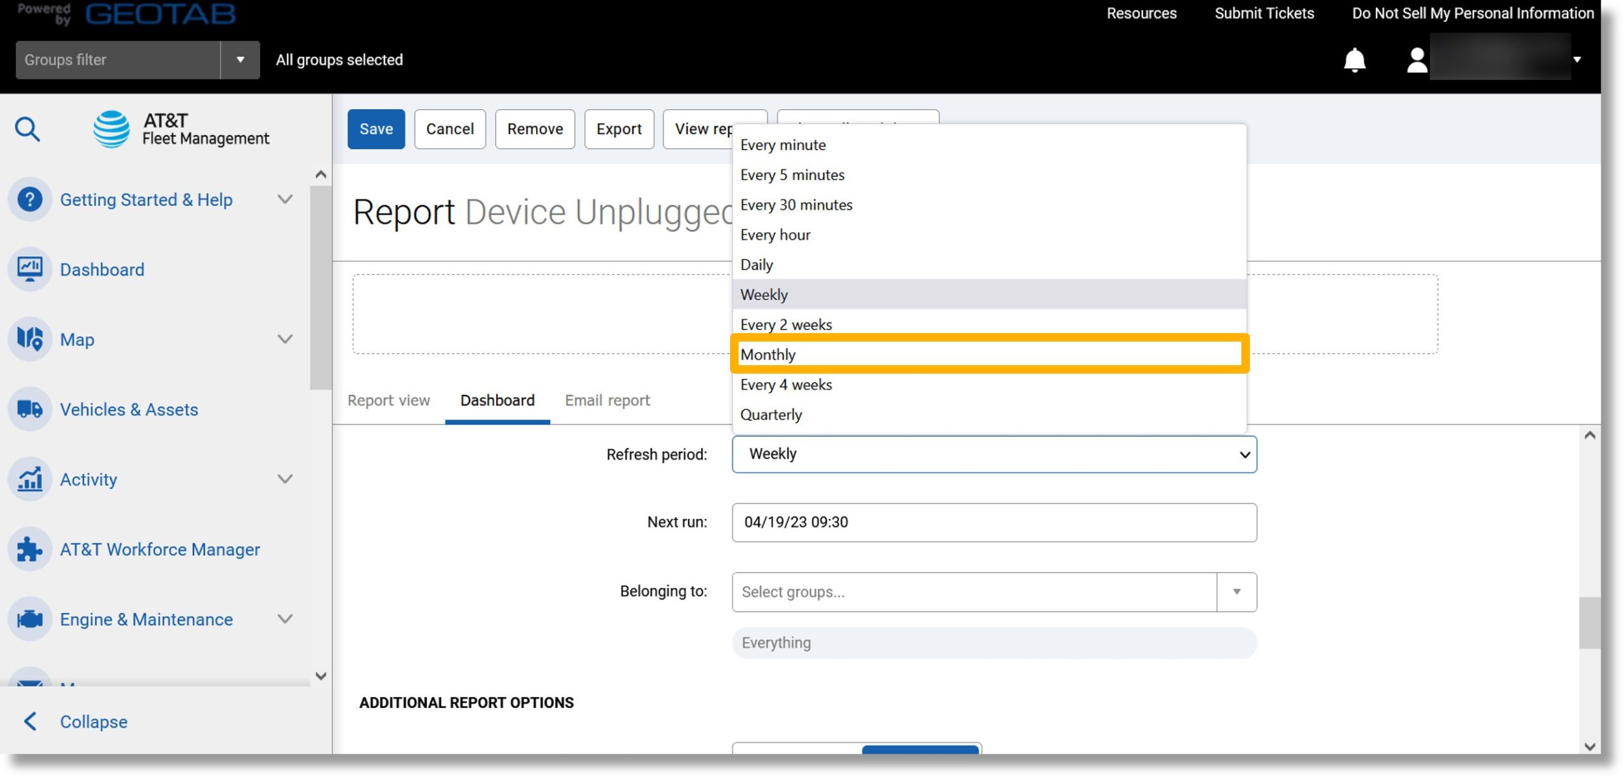Open AT&T Workforce Manager item

point(160,549)
